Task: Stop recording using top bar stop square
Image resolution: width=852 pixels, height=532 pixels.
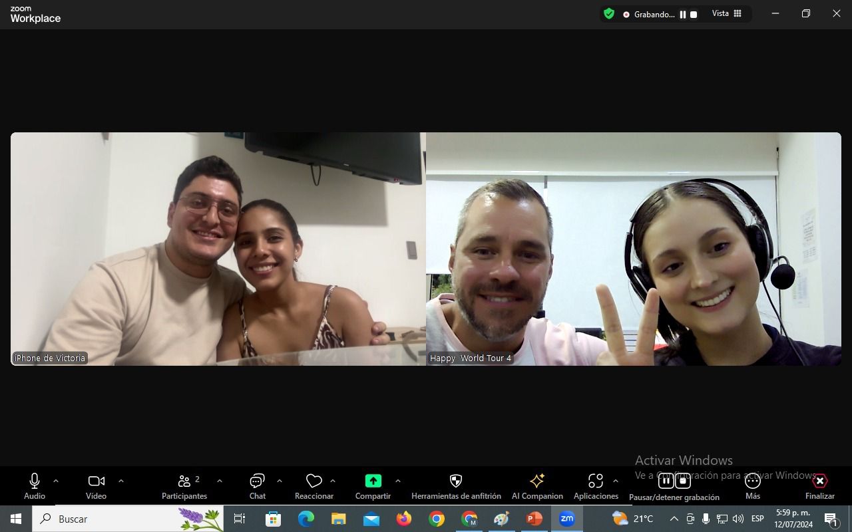Action: (694, 15)
